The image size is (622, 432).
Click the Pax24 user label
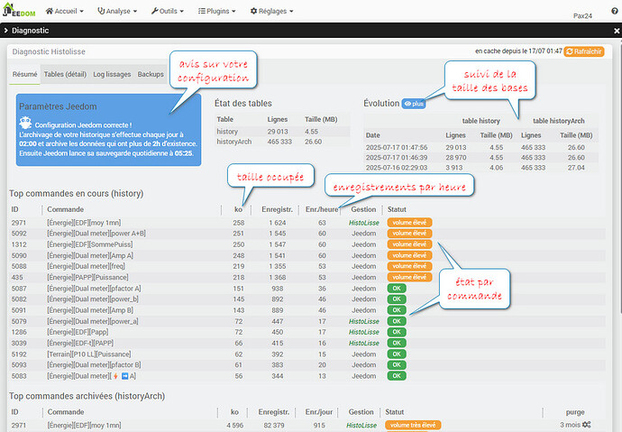[582, 16]
